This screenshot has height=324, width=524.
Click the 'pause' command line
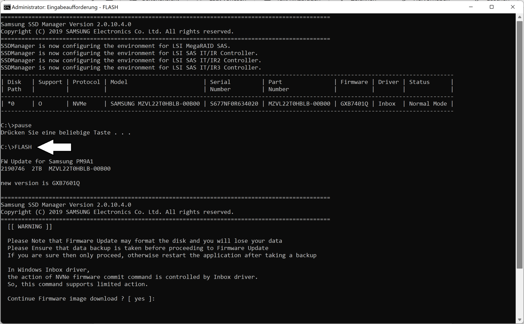(23, 125)
